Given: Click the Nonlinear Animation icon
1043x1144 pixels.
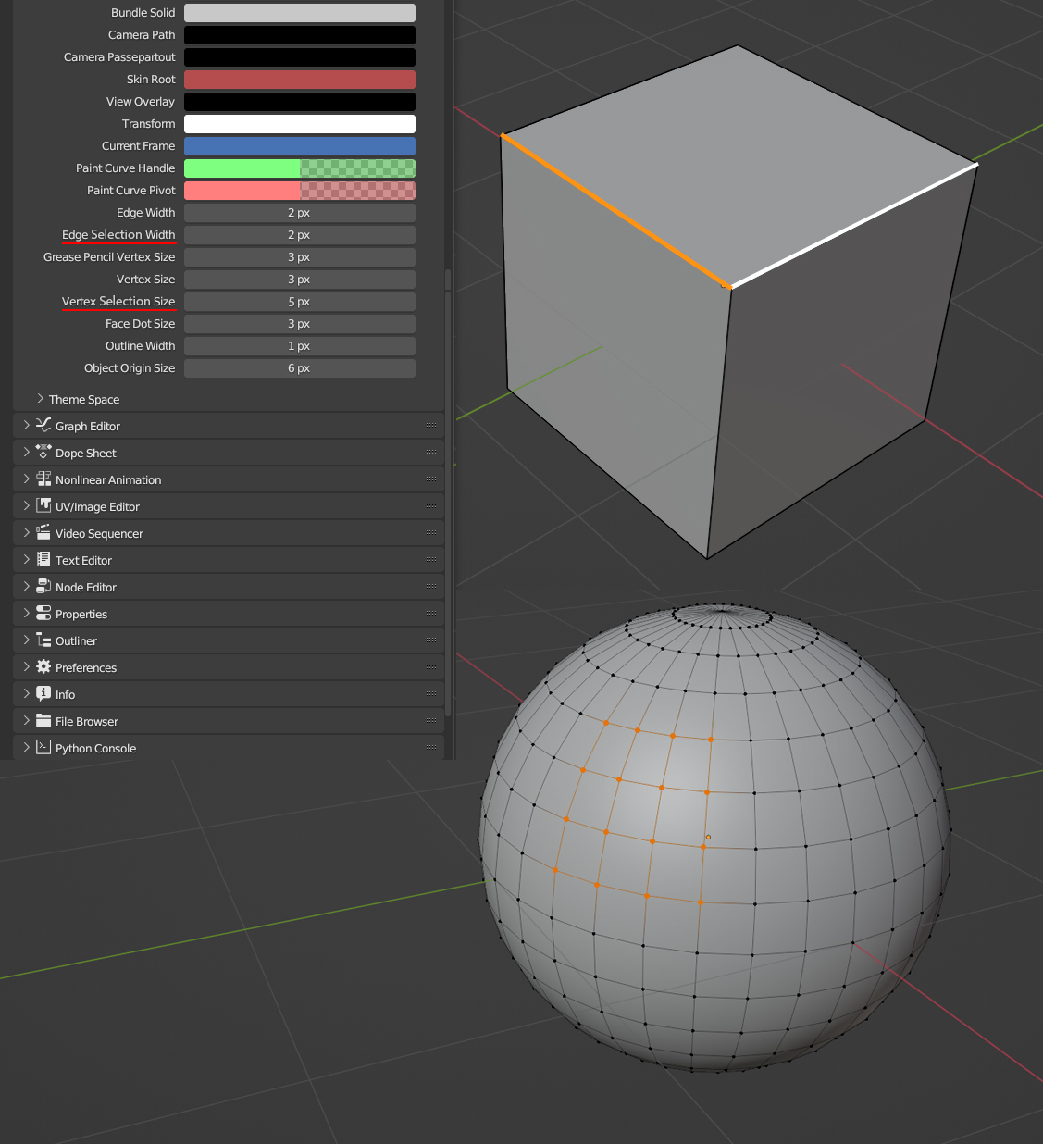Looking at the screenshot, I should pos(43,479).
